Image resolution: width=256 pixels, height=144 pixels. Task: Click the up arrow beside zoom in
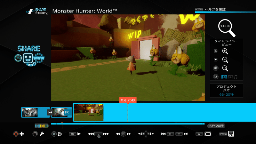tap(216, 51)
